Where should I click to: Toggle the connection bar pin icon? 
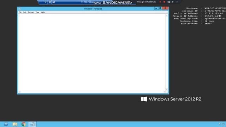click(50, 2)
